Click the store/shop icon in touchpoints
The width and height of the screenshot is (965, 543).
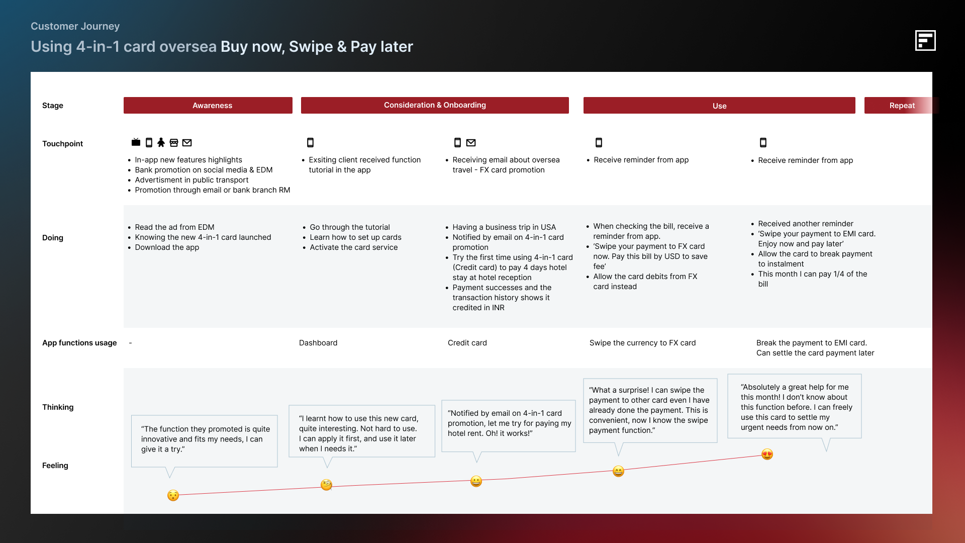point(174,143)
